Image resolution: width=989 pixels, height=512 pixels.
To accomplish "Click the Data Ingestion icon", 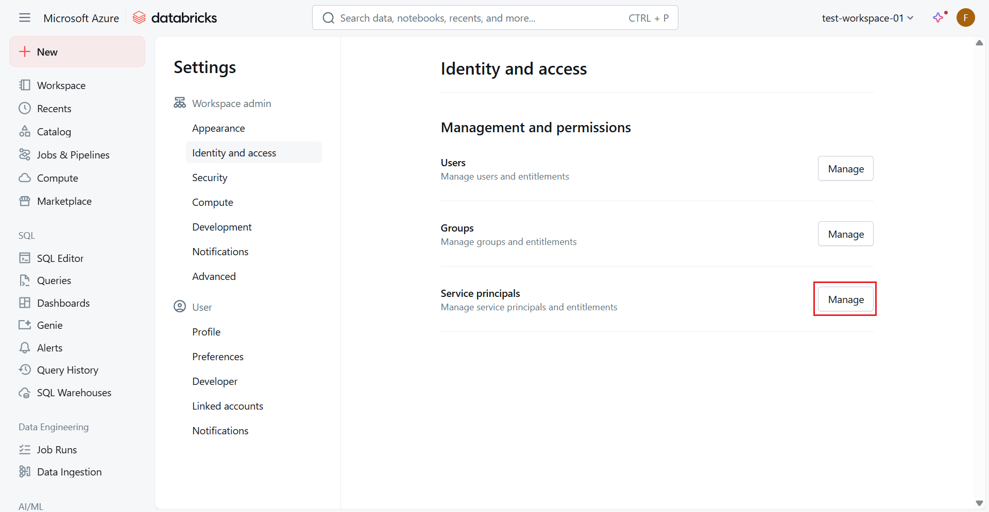I will [x=25, y=471].
